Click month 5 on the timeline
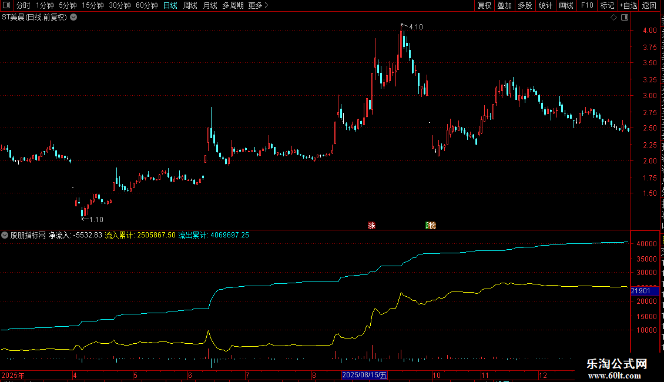This screenshot has width=664, height=382. pos(136,375)
